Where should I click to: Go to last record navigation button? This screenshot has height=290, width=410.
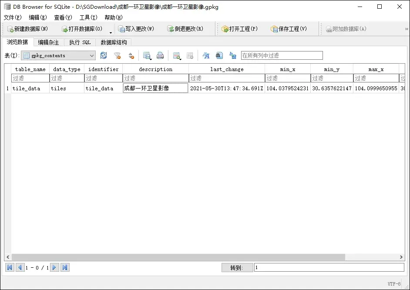(x=65, y=267)
